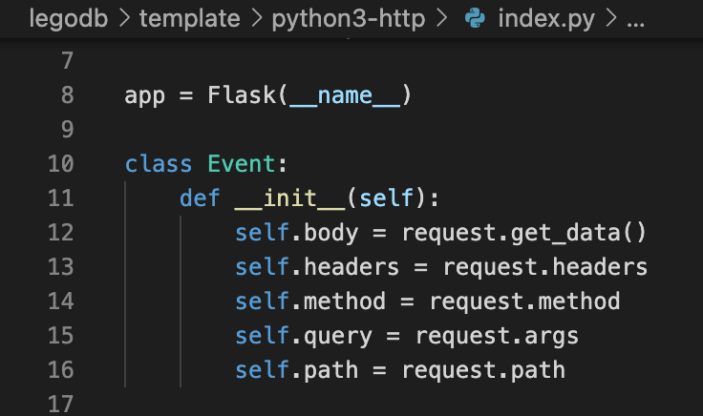Click request.method on line 14
The width and height of the screenshot is (703, 416).
[x=524, y=302]
